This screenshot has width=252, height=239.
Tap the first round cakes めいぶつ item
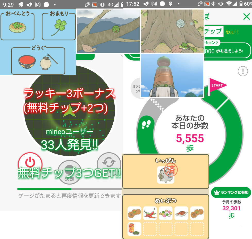tap(134, 213)
